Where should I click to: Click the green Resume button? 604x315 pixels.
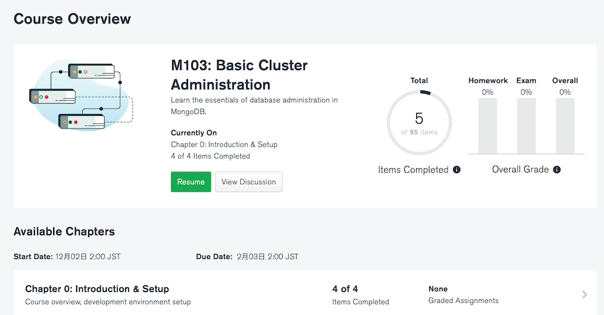[x=191, y=182]
